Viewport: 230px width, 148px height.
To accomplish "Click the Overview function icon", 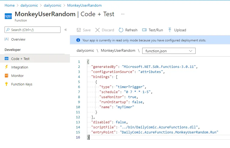I will (7, 39).
